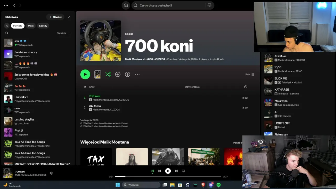Click the small album preview thumbnail by play

point(98,74)
